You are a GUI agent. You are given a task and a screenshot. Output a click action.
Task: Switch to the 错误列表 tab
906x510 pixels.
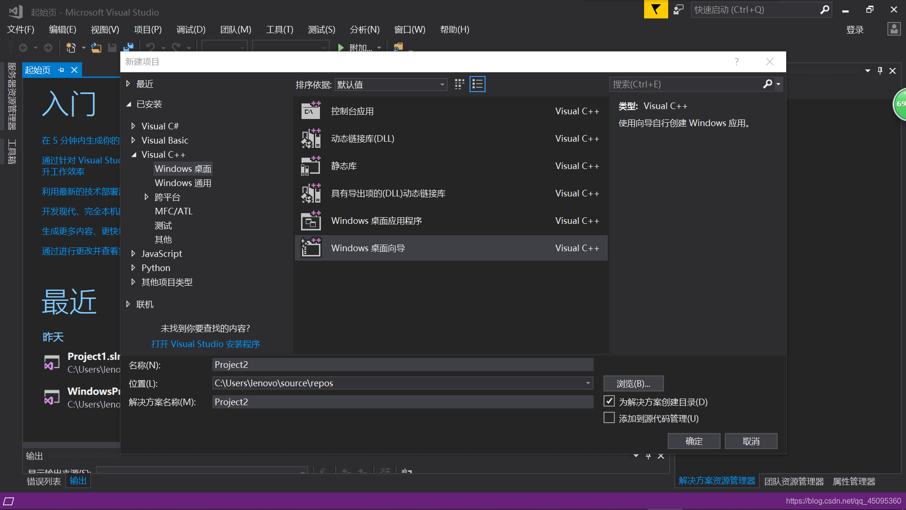pyautogui.click(x=44, y=481)
